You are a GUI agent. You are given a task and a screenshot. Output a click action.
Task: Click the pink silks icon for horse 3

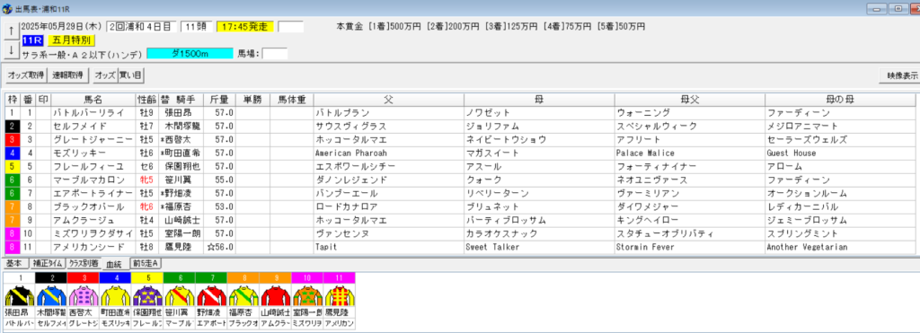(x=83, y=295)
